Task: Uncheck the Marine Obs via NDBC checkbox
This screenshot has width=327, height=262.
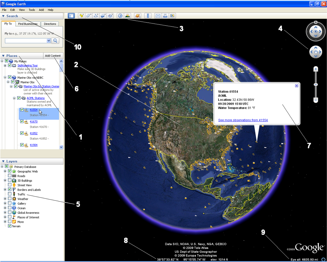Action: (x=10, y=77)
